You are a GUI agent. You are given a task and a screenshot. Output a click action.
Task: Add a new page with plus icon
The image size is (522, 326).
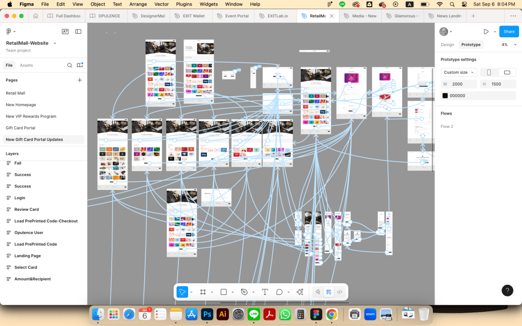pos(80,80)
